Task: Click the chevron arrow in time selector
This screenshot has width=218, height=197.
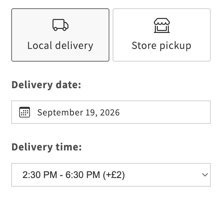Action: 205,175
